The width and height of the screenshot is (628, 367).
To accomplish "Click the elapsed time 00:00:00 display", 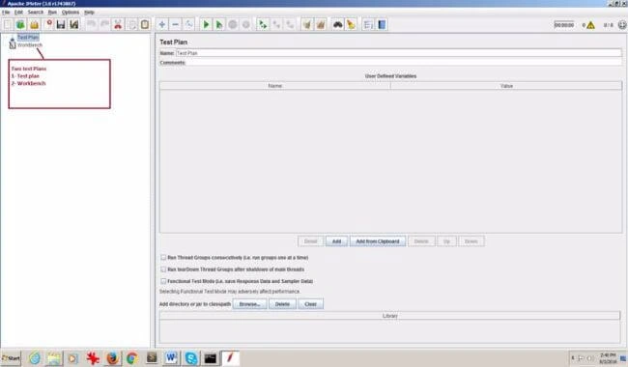I will point(564,25).
